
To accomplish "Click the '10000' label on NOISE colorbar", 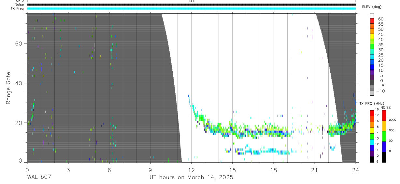I will [392, 120].
